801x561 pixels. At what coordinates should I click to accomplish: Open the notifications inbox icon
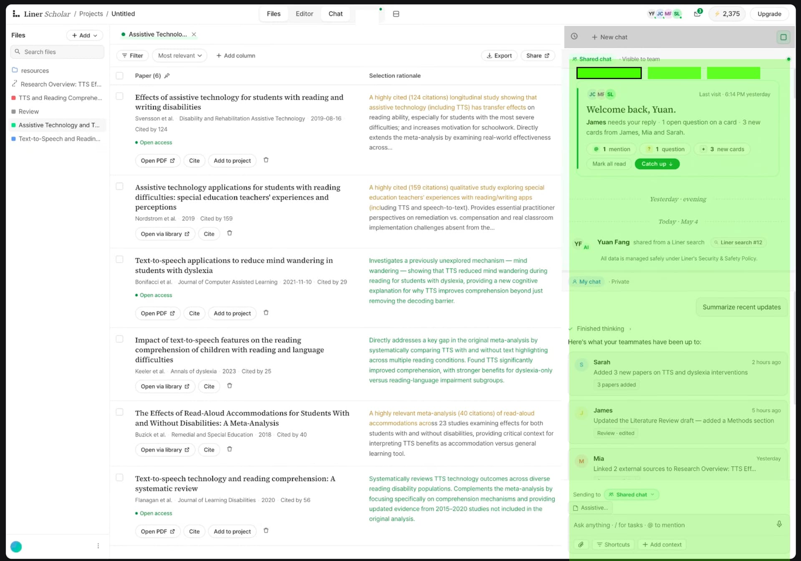(697, 14)
